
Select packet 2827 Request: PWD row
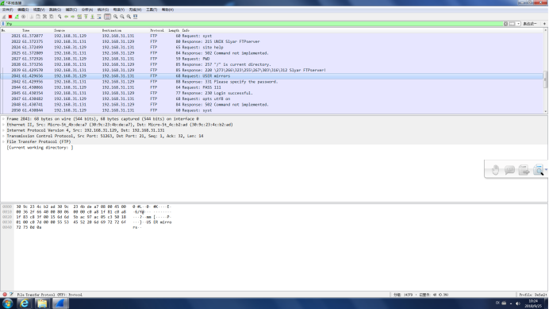tap(271, 59)
